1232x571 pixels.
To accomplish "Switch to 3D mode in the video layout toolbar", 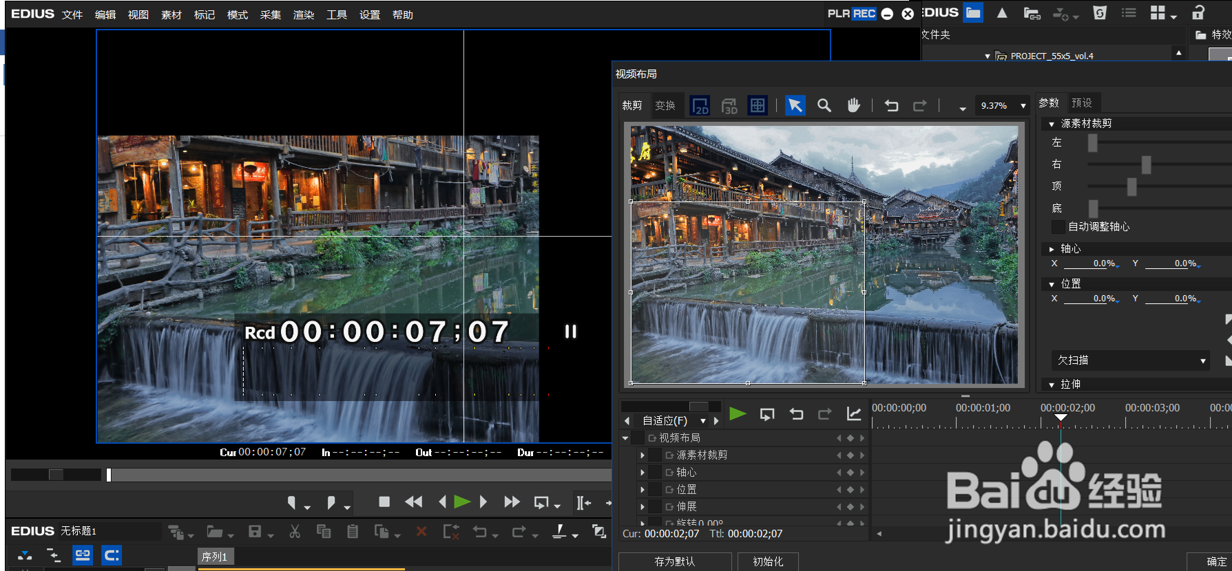I will 729,106.
